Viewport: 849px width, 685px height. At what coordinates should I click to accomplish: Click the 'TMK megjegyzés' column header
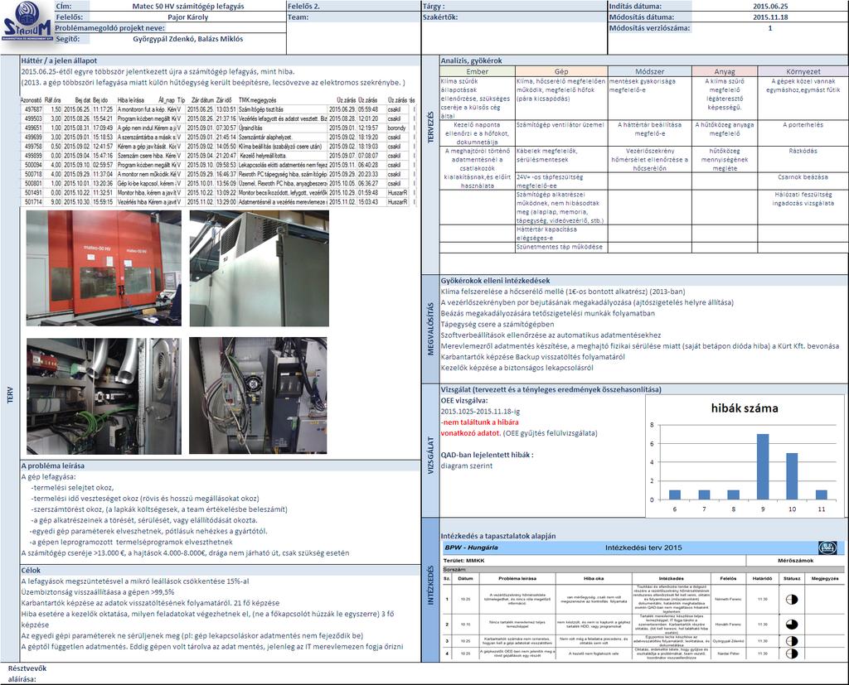tap(257, 100)
